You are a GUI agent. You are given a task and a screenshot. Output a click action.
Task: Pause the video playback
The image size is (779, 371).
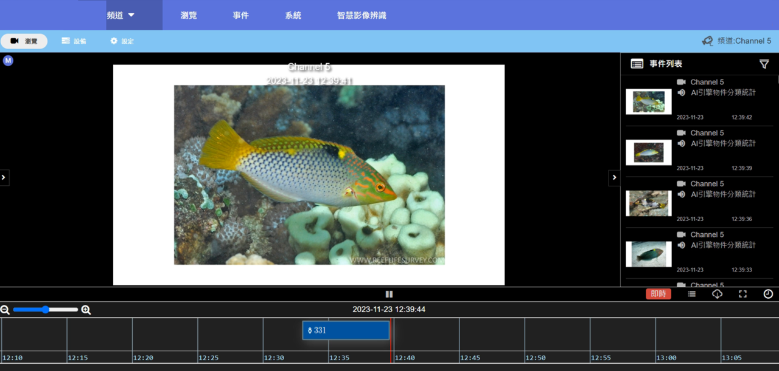click(x=389, y=294)
